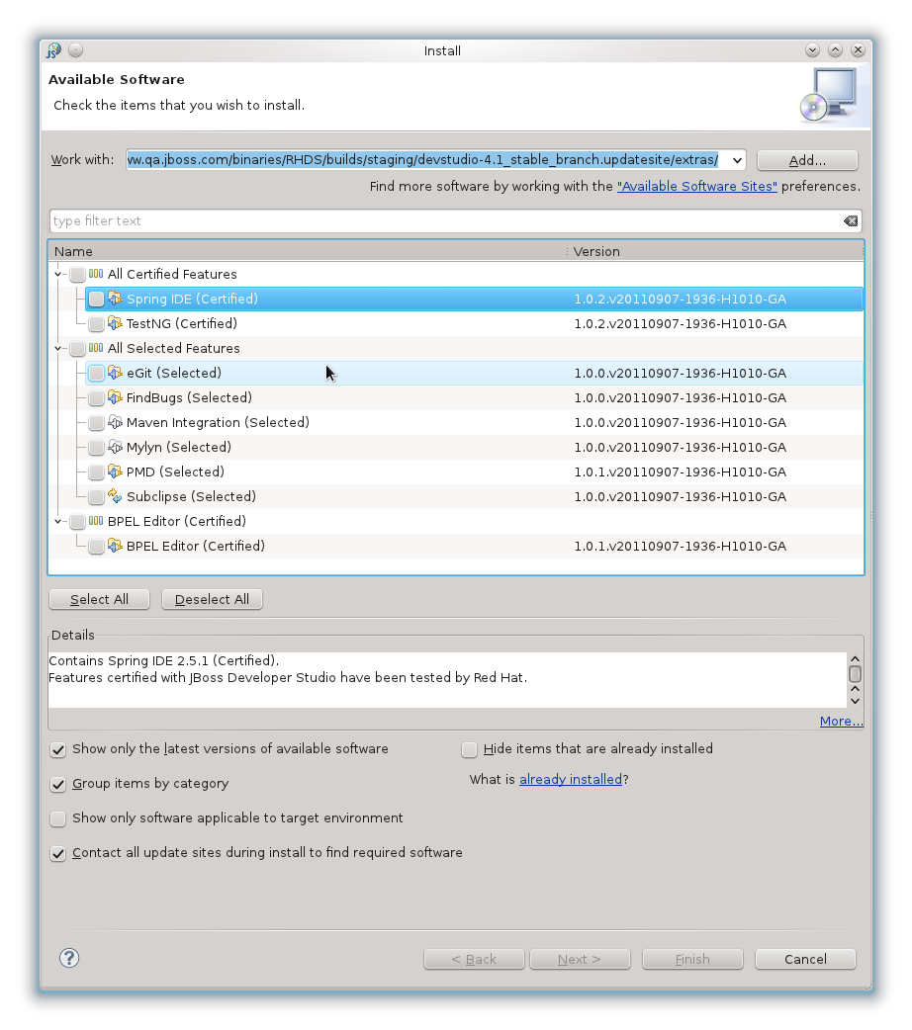
Task: Check the Mylyn (Selected) checkbox
Action: coord(97,448)
